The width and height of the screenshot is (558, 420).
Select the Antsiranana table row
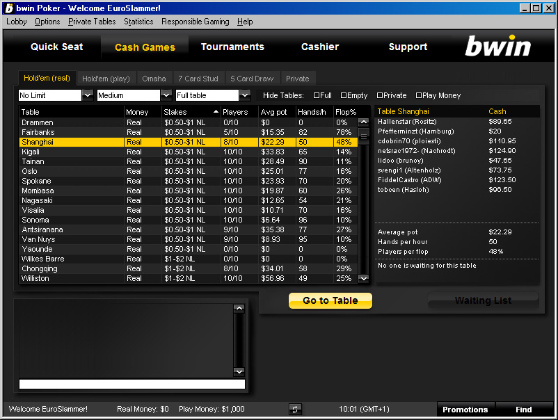coord(189,229)
